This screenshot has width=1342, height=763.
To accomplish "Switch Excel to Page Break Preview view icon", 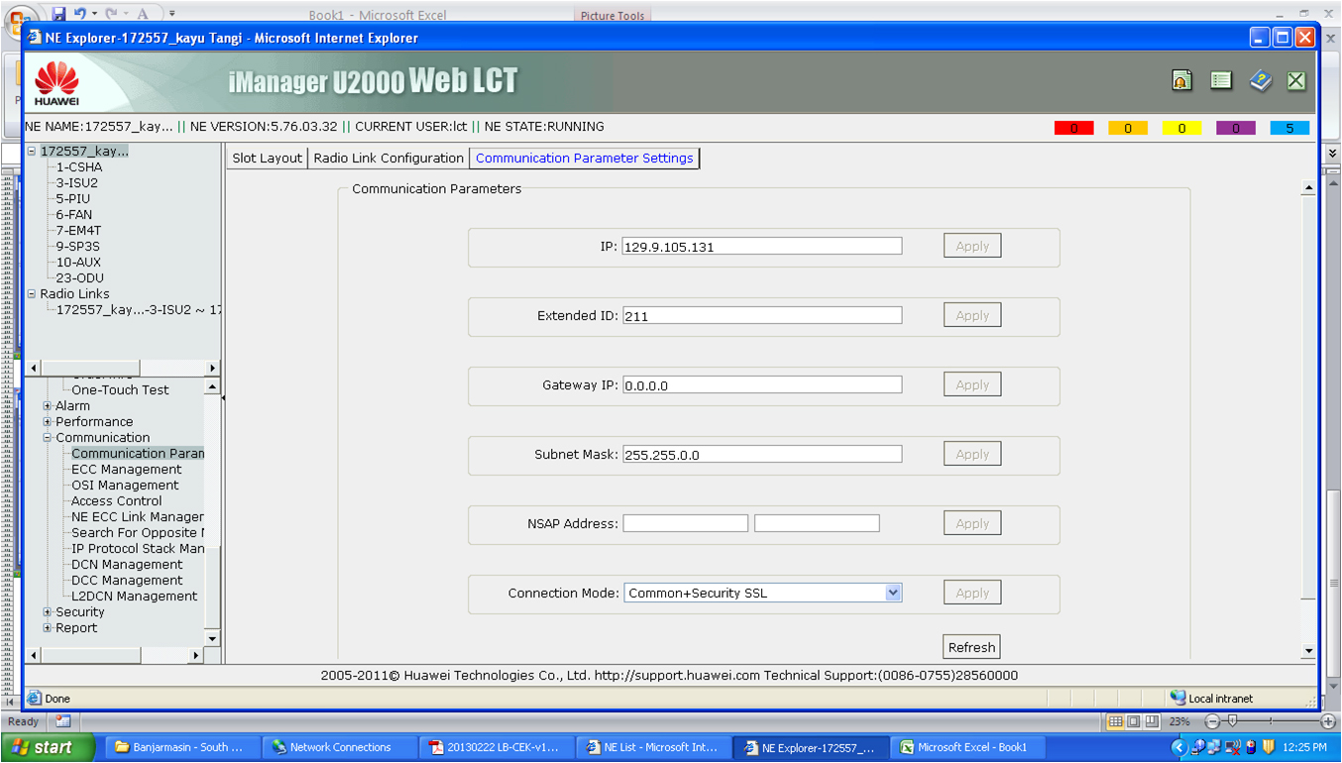I will click(x=1153, y=721).
